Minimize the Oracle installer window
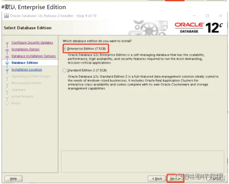 194,16
